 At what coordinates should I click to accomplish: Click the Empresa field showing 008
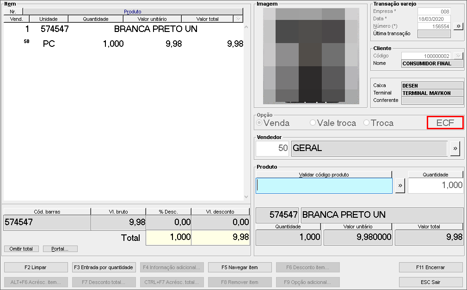click(434, 11)
